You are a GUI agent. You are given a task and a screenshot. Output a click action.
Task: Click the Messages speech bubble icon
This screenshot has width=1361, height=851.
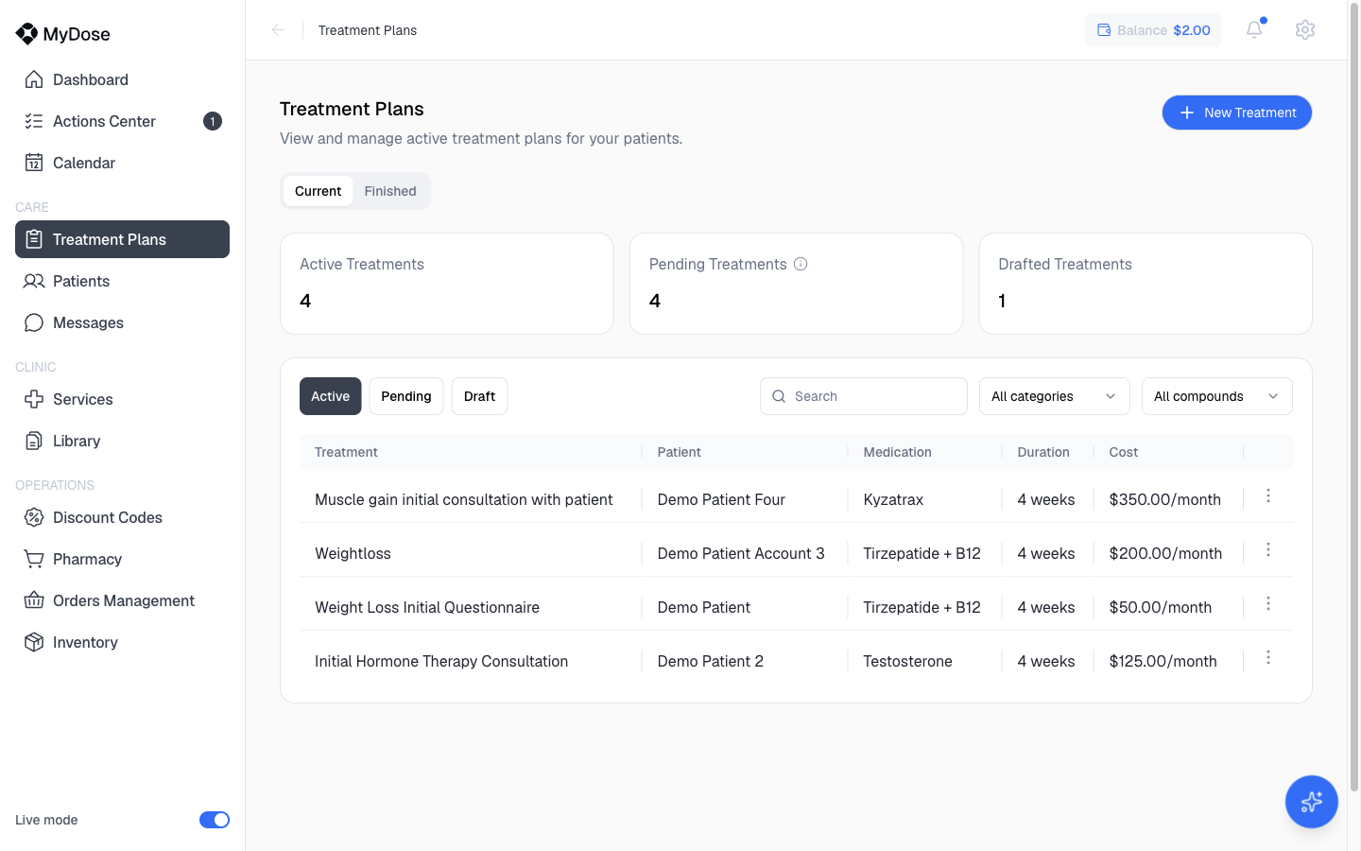(34, 322)
